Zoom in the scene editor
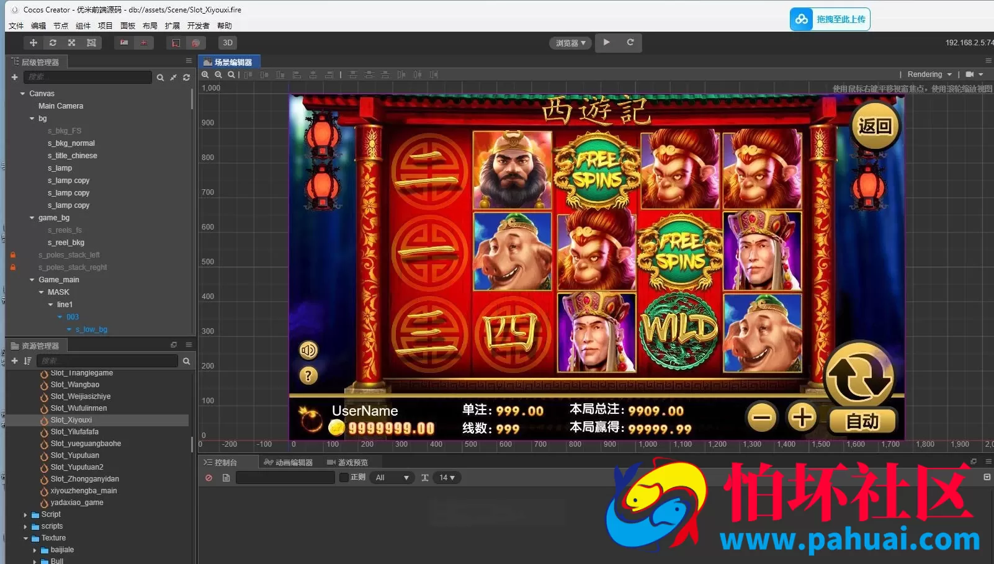This screenshot has width=994, height=564. 205,74
